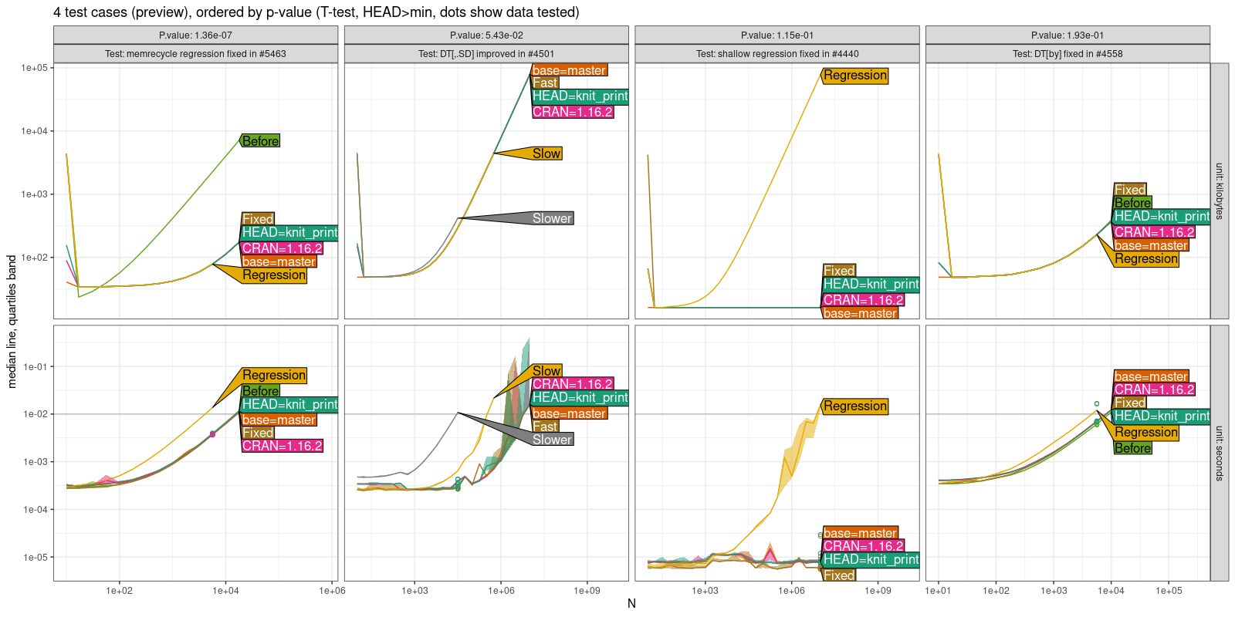Image resolution: width=1235 pixels, height=617 pixels.
Task: Click 'Fixed' label in shallow kilobytes panel
Action: click(x=839, y=271)
